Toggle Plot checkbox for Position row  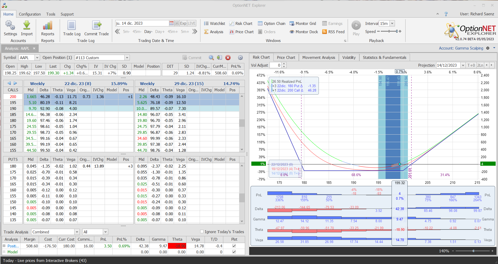pos(234,246)
